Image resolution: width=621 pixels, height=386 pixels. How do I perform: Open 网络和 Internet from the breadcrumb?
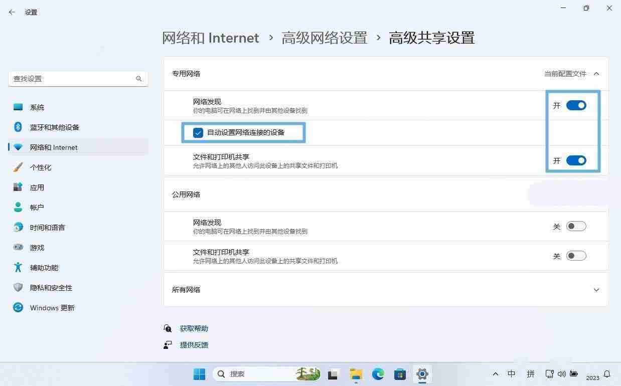point(211,38)
